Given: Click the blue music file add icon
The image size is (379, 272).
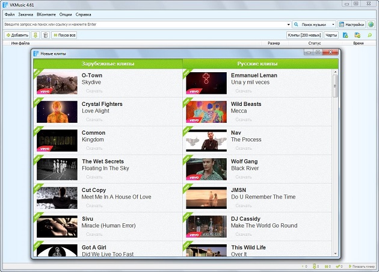Looking at the screenshot, I should tap(345, 36).
